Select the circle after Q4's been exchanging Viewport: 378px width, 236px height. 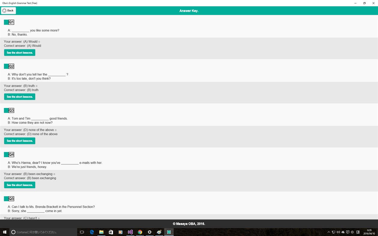54,174
